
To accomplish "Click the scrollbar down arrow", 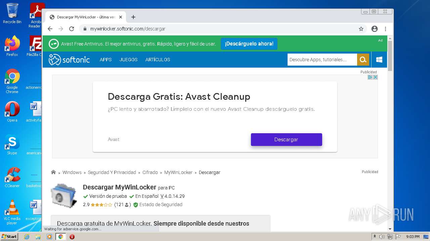I will click(390, 229).
